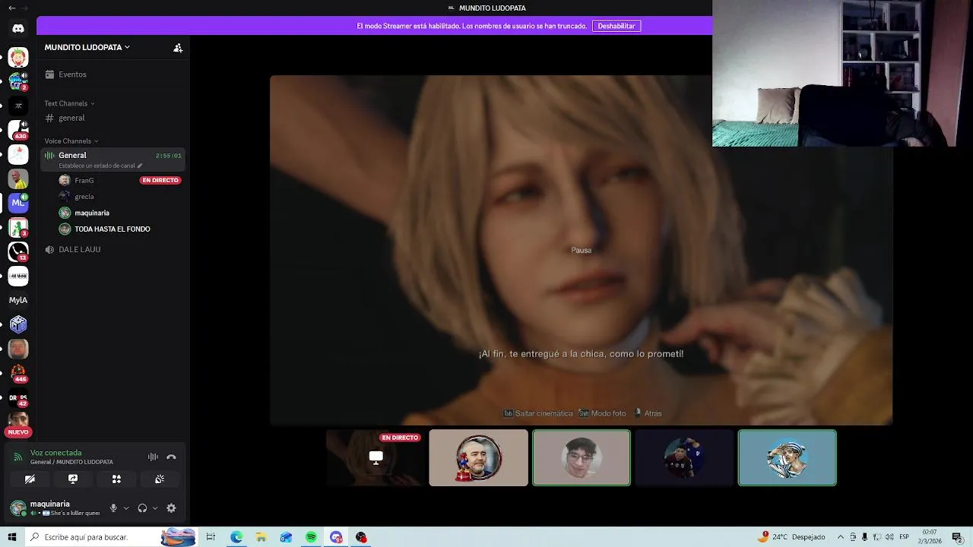
Task: Select the EN DIRECTO stream thumbnail
Action: click(x=376, y=457)
